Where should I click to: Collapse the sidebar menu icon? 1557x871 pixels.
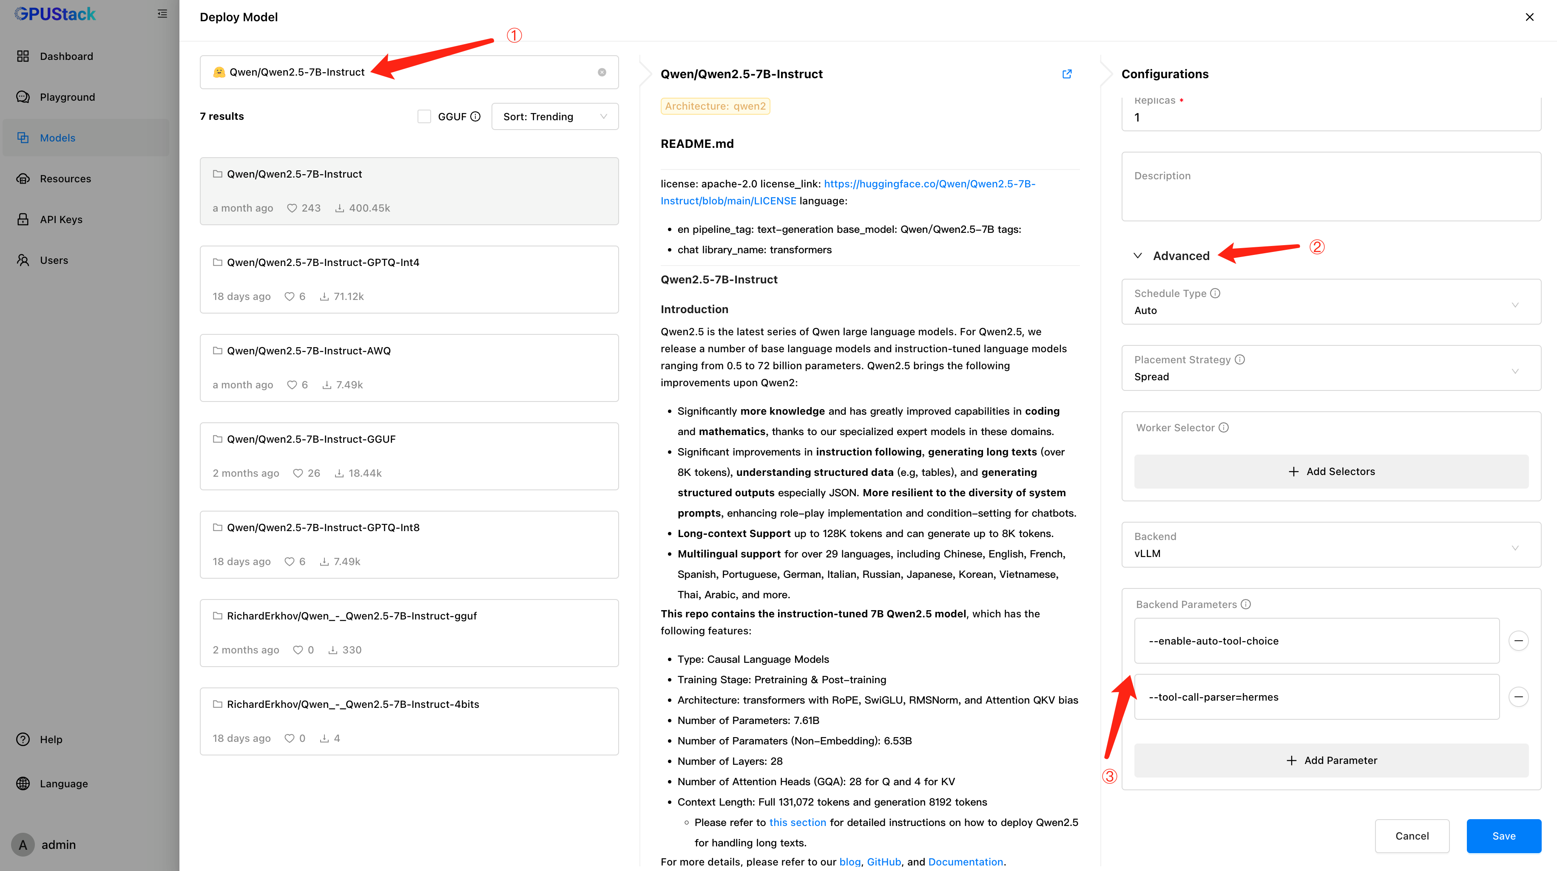coord(162,14)
